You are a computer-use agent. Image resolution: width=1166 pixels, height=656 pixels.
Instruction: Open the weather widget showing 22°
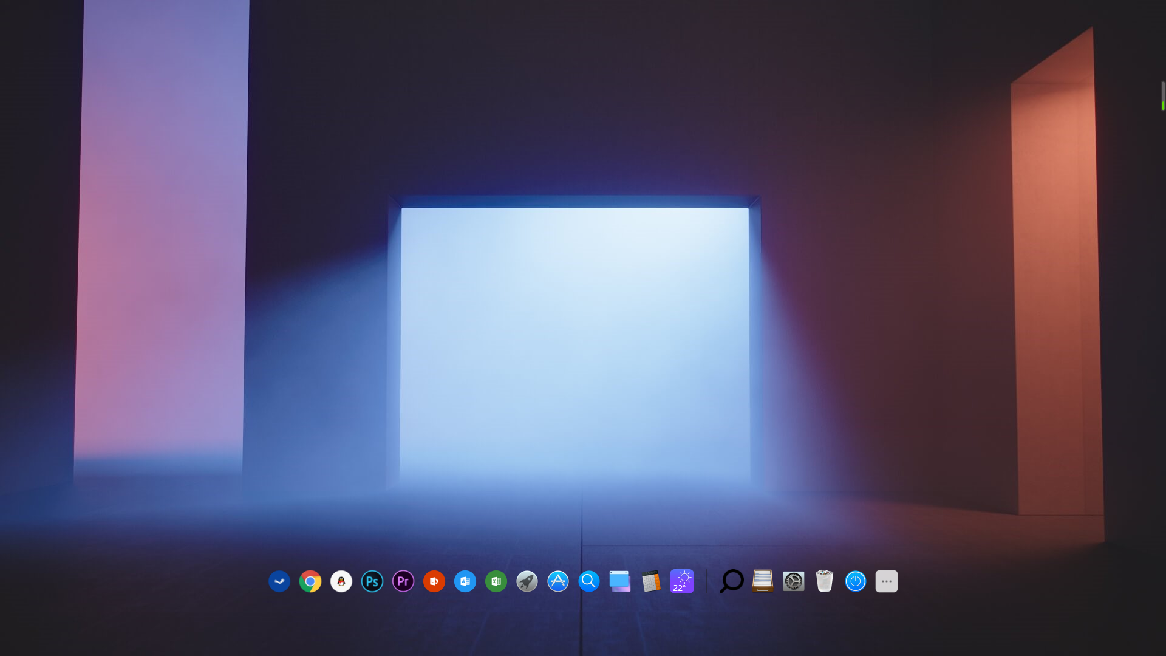click(682, 581)
